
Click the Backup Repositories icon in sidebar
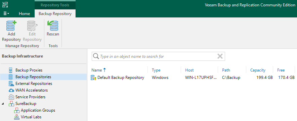(x=11, y=77)
